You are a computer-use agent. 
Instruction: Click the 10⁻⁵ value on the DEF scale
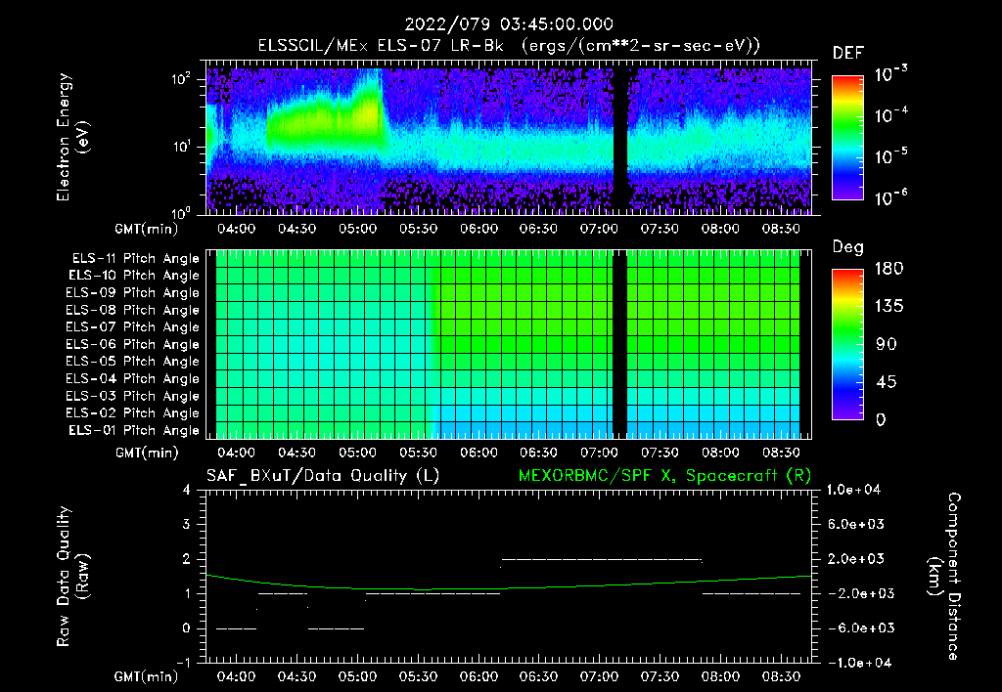coord(890,155)
